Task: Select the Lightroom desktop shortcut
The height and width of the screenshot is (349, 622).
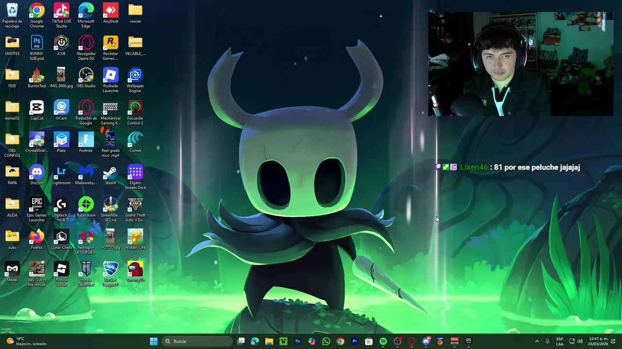Action: (61, 175)
